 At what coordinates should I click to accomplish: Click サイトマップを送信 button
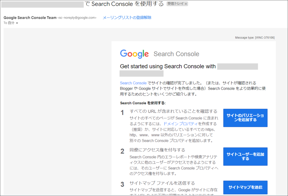(x=245, y=187)
